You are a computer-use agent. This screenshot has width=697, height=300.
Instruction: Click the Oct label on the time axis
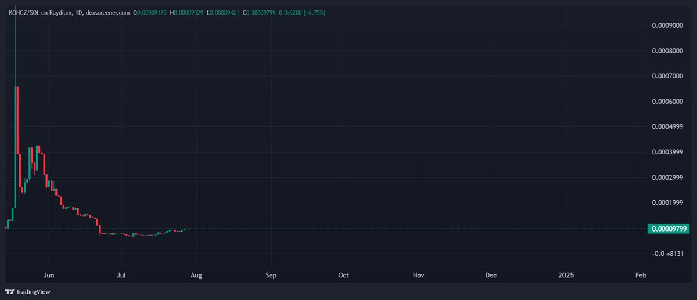click(x=344, y=275)
